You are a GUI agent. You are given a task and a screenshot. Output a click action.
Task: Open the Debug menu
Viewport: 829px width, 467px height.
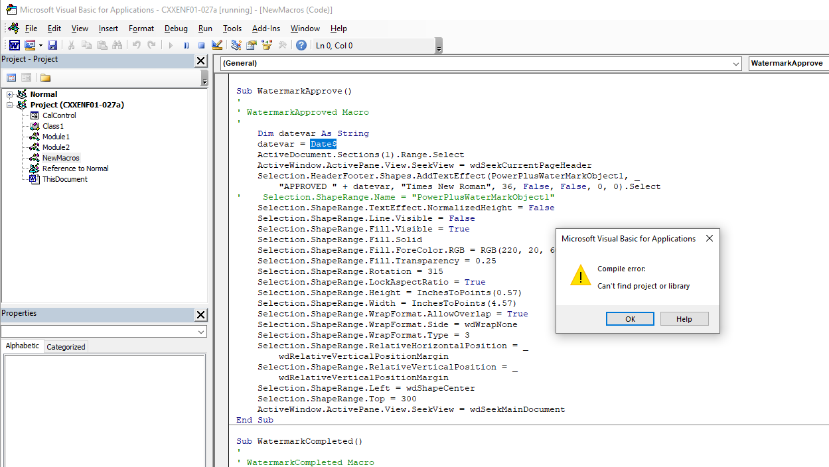(x=176, y=29)
